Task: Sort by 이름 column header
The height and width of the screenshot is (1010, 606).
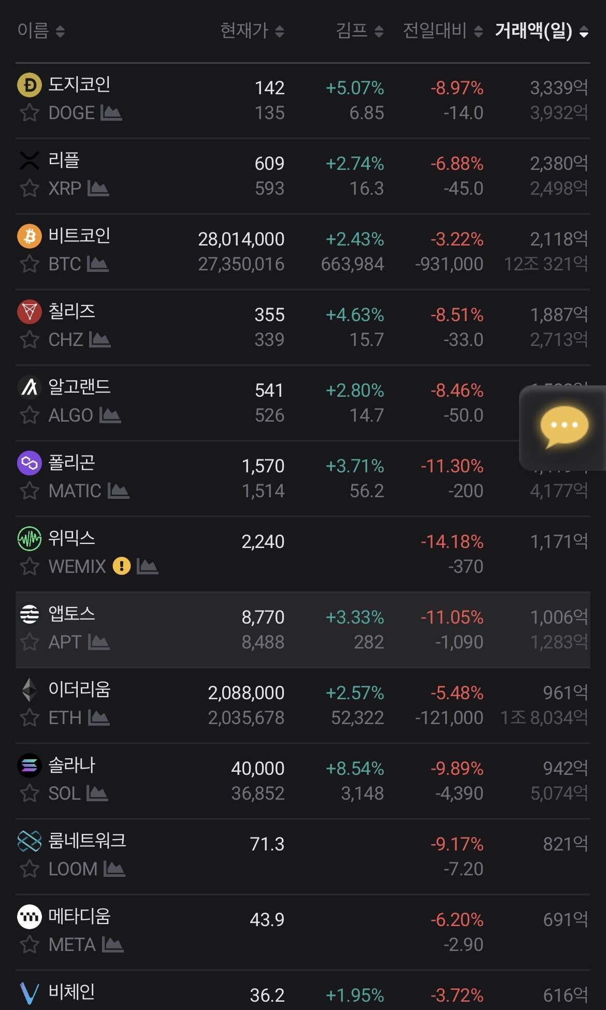Action: (41, 31)
